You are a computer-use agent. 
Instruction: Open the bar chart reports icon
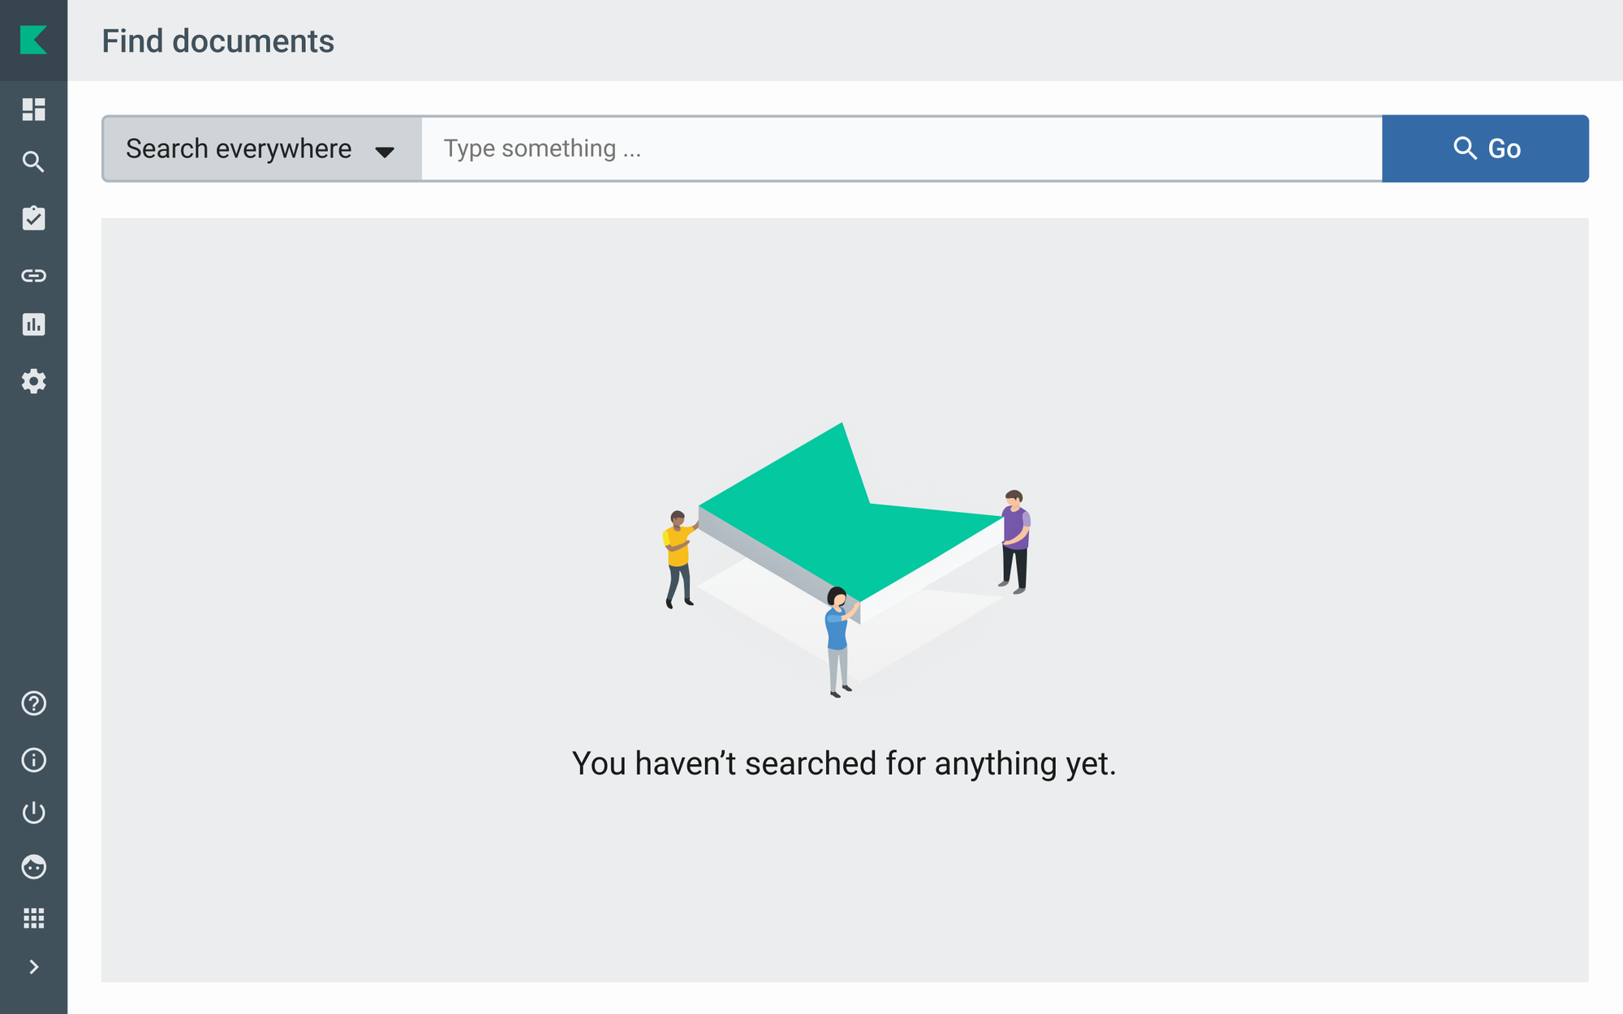[33, 324]
